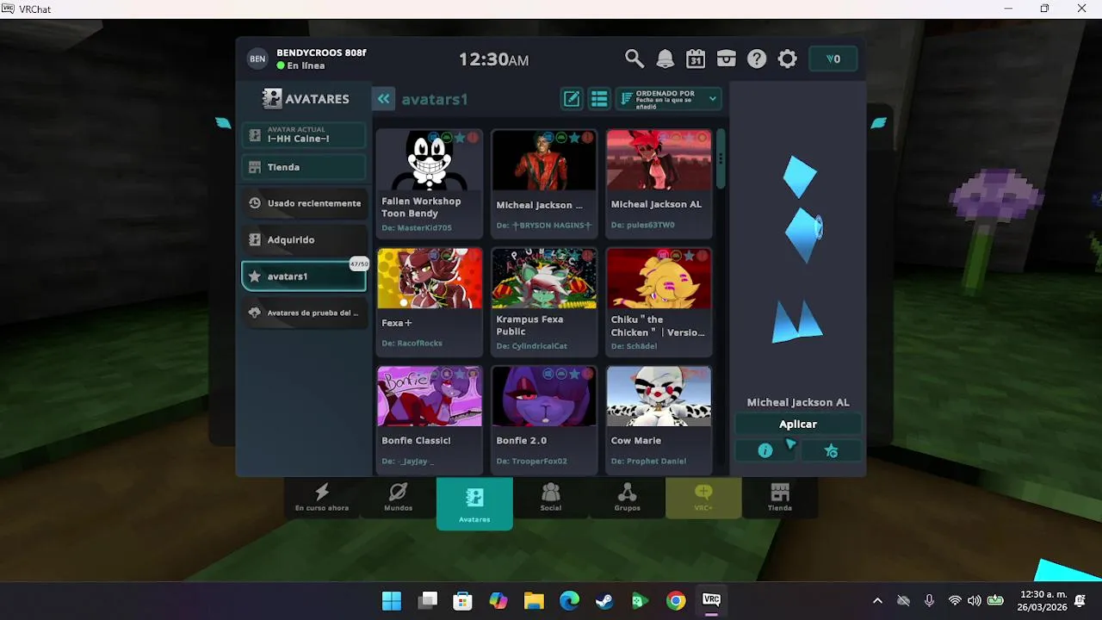Open Avatar actual HH Caine entry
The width and height of the screenshot is (1102, 620).
304,135
